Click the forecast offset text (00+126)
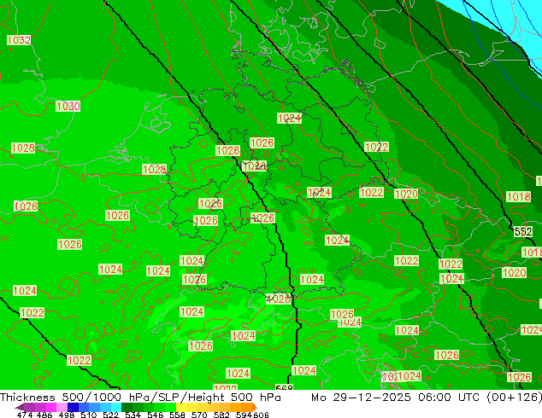Viewport: 542px width, 418px height. 514,397
